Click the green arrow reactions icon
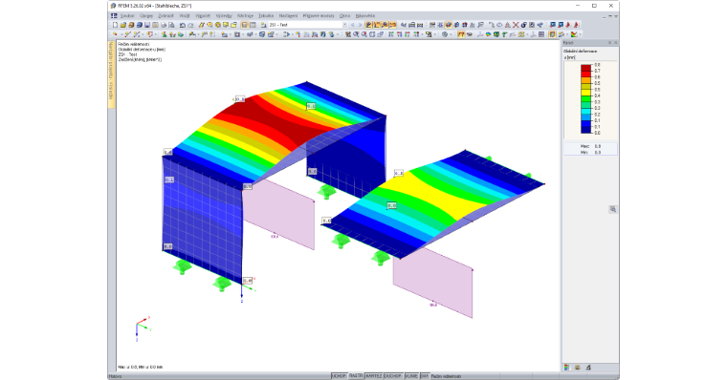The height and width of the screenshot is (380, 727). coord(504,34)
